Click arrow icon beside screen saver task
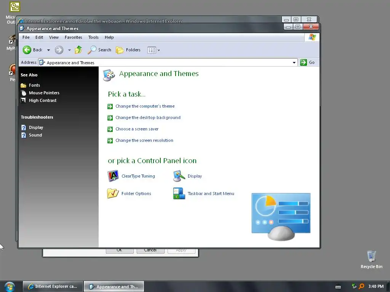390x292 pixels. coord(110,129)
